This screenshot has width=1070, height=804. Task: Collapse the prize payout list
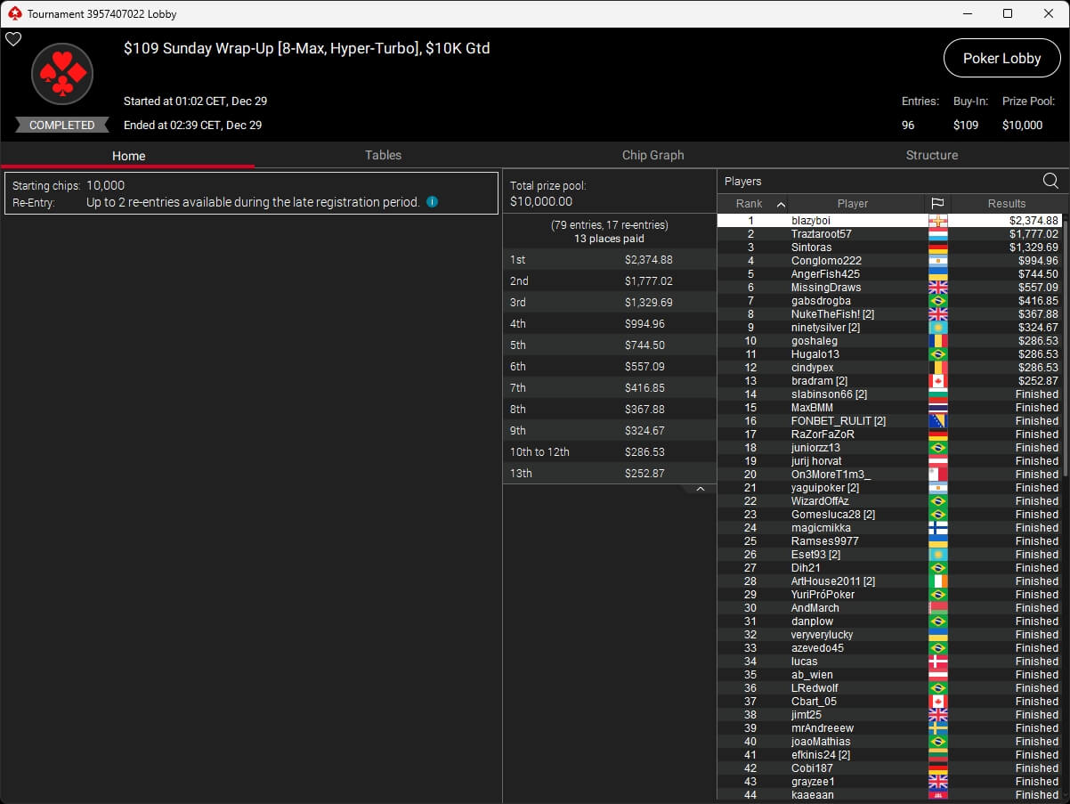700,489
